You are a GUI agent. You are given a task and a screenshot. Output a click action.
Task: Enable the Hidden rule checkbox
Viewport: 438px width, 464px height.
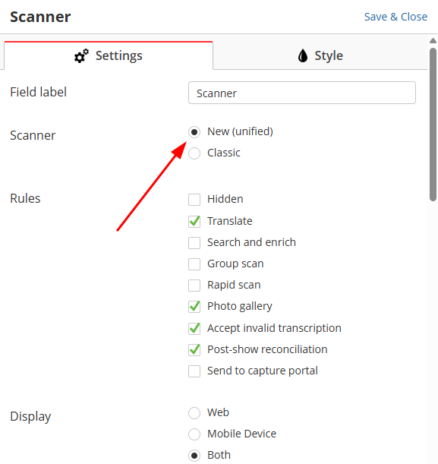point(194,200)
